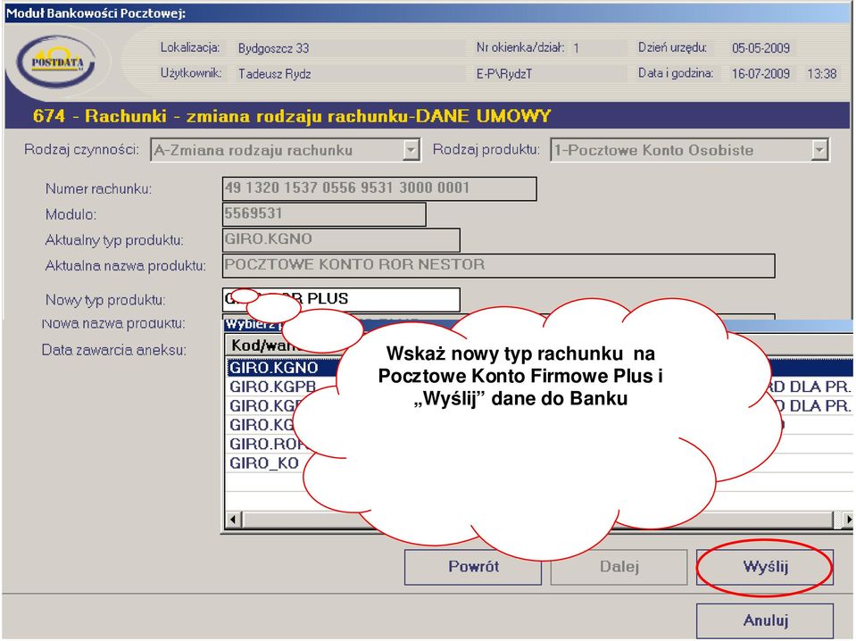Send data with the Wyślij button

(x=765, y=567)
